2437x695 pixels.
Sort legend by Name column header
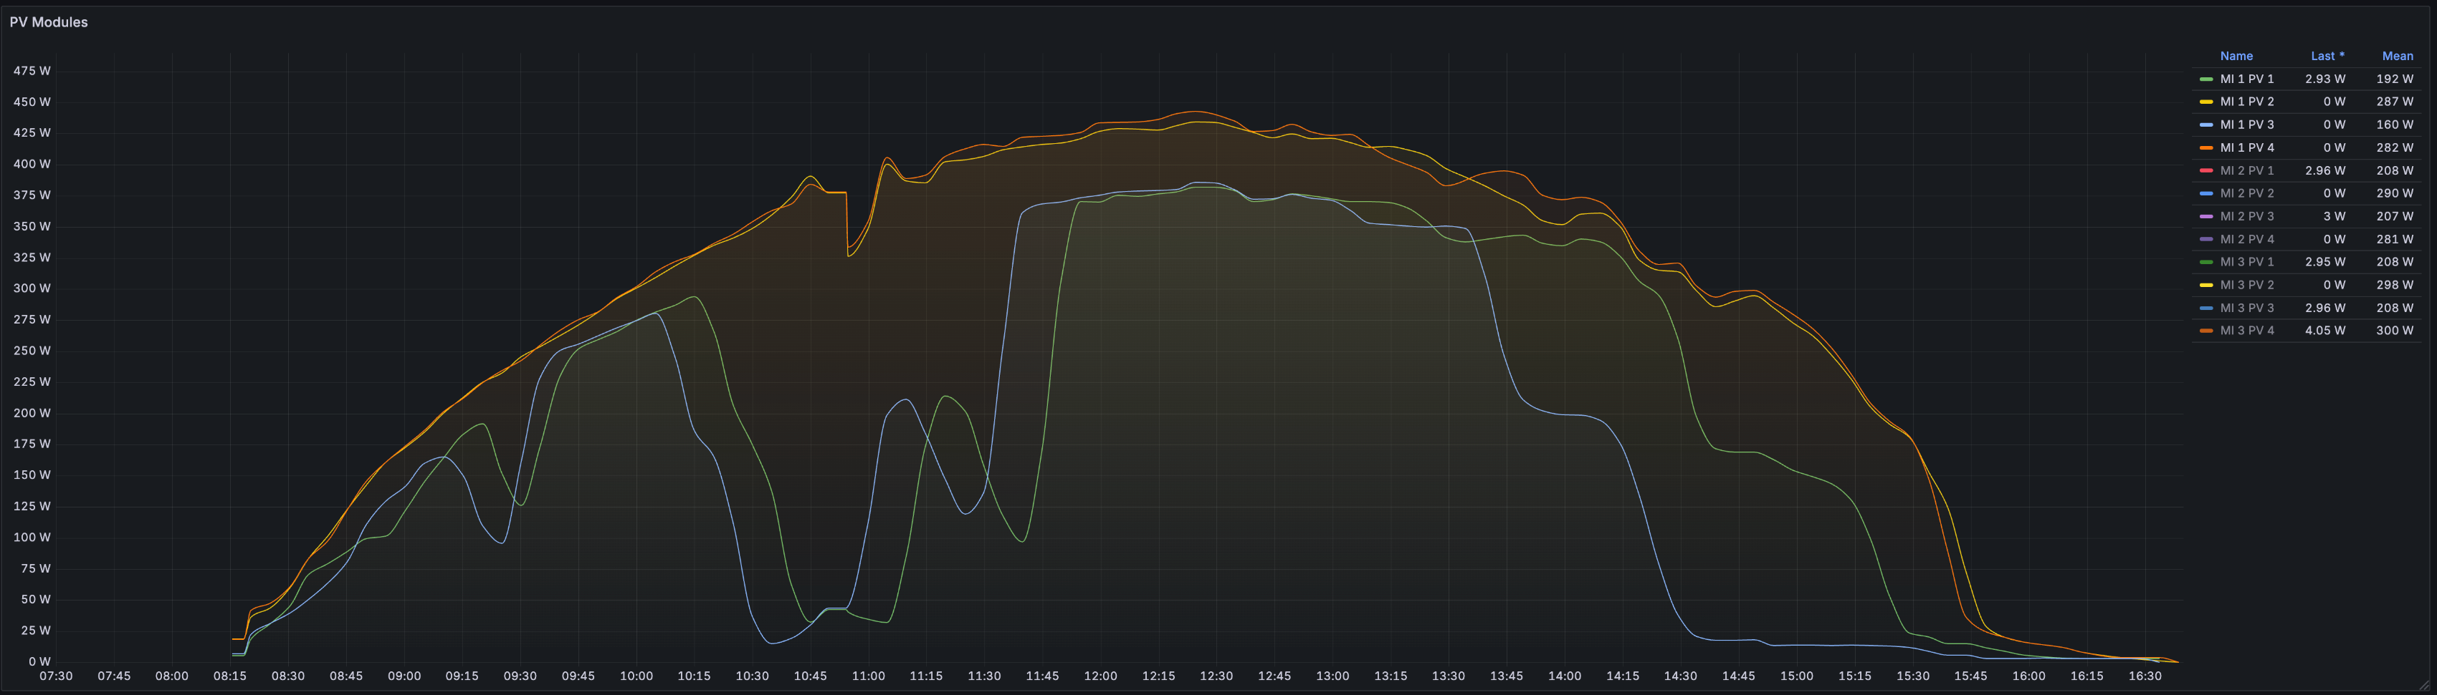2236,56
